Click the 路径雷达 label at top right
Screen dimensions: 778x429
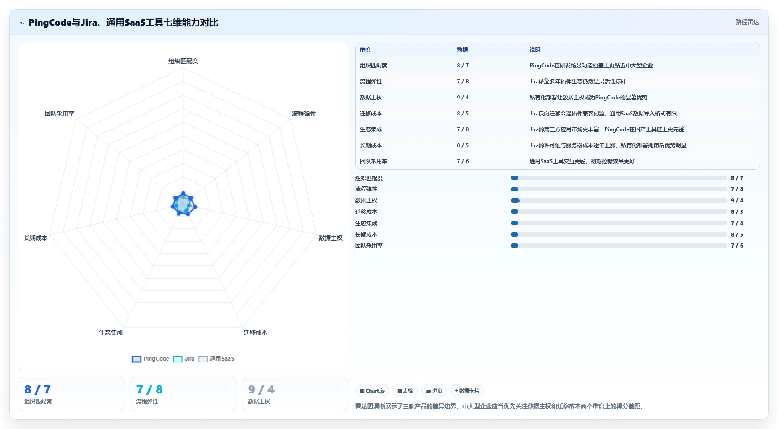747,22
